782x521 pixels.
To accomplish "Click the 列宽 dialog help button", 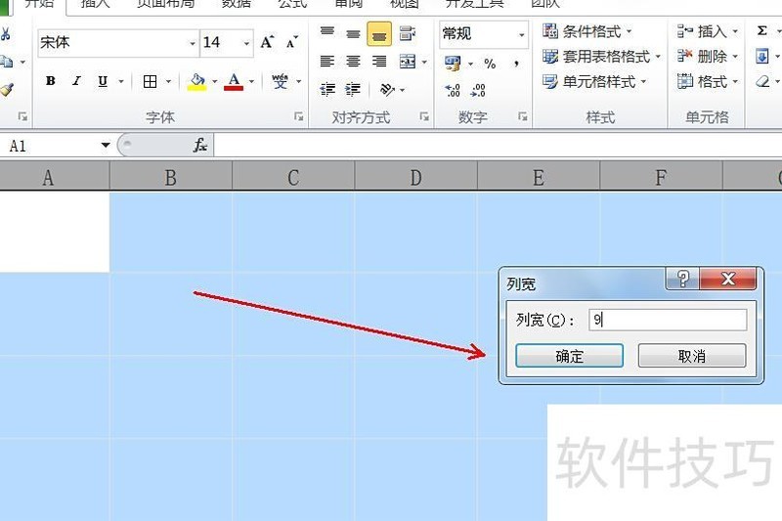I will (682, 279).
